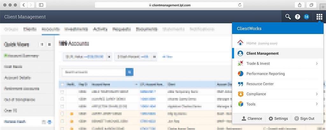This screenshot has height=130, width=326.
Task: Expand the Trade & Invest submenu chevron
Action: 317,64
